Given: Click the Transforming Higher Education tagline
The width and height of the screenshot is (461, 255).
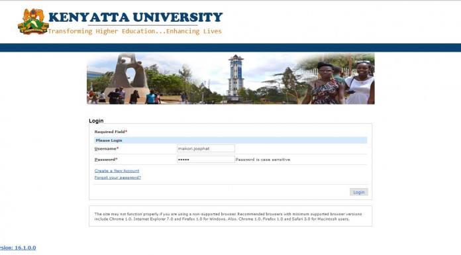Looking at the screenshot, I should click(x=134, y=31).
